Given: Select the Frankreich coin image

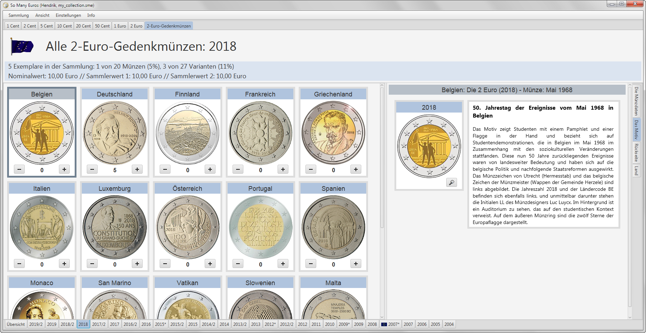Looking at the screenshot, I should click(x=260, y=133).
